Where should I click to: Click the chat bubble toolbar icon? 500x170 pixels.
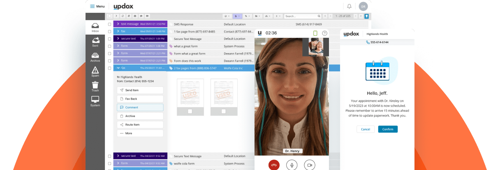(x=141, y=16)
